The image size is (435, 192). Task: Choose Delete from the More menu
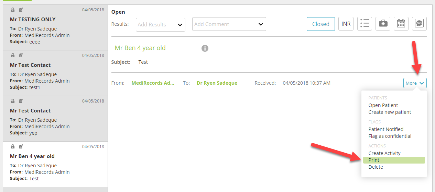pos(376,167)
